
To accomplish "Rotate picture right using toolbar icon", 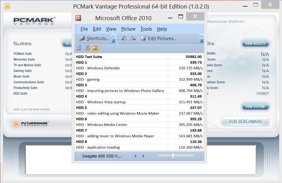I will click(x=133, y=38).
